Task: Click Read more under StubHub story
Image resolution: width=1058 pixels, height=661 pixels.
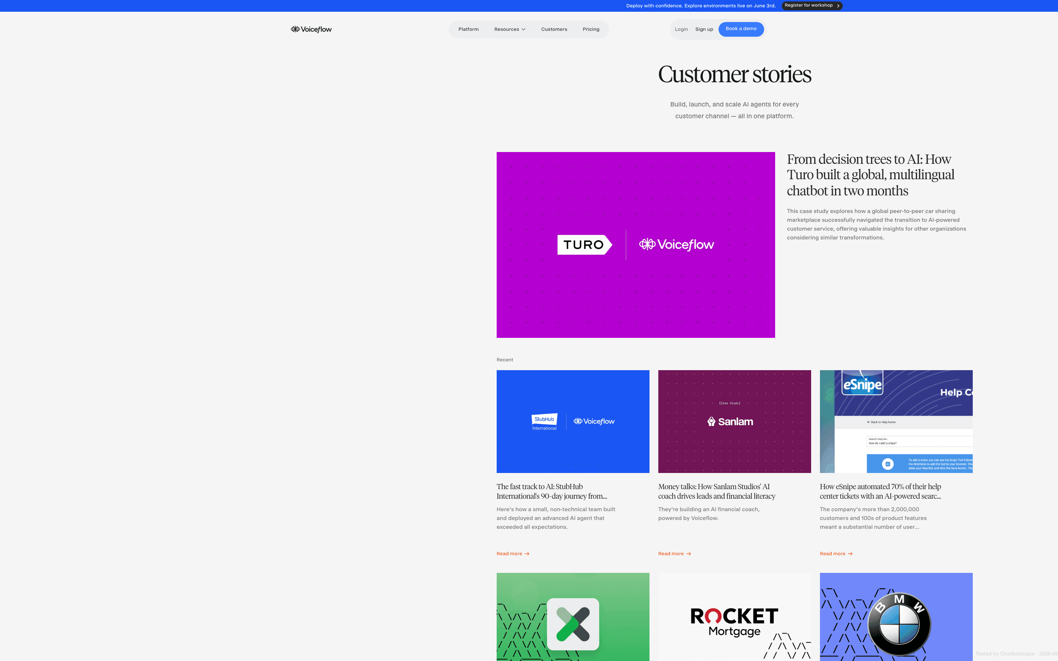Action: [513, 553]
